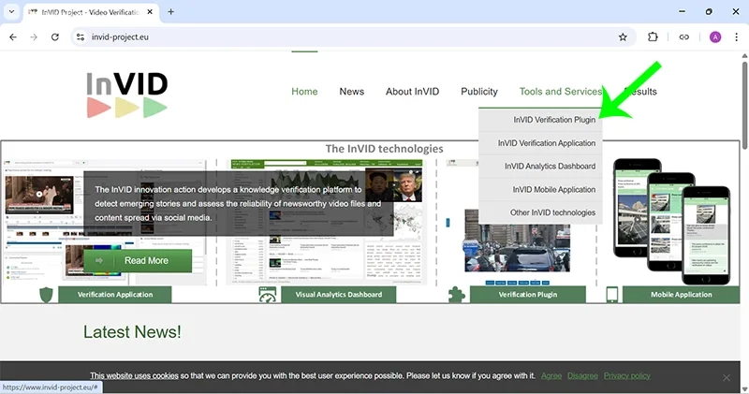Open the Privacy policy link
Screen dimensions: 749x394
point(626,376)
